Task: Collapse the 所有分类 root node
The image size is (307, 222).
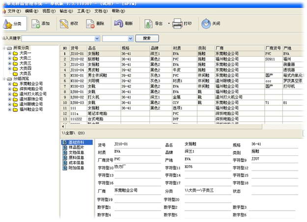Action: [x=4, y=48]
